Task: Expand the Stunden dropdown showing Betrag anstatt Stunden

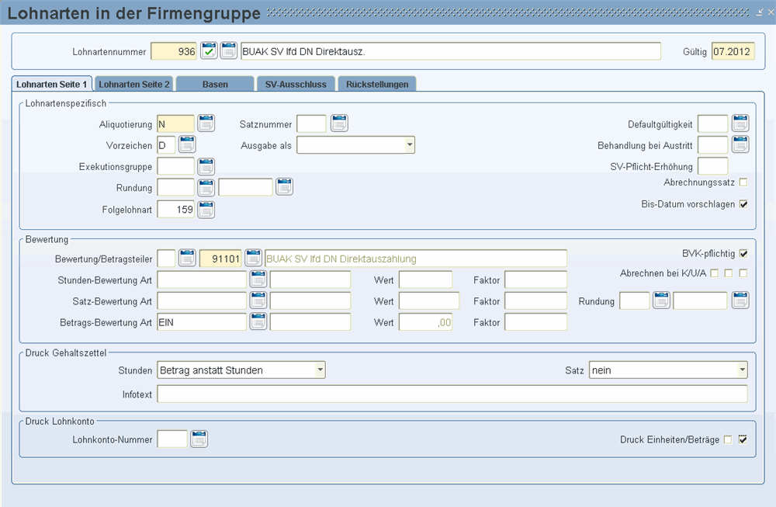Action: [320, 370]
